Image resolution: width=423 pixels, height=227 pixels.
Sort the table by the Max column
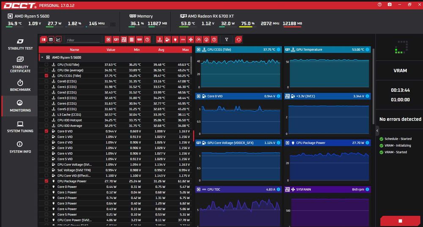(x=186, y=49)
